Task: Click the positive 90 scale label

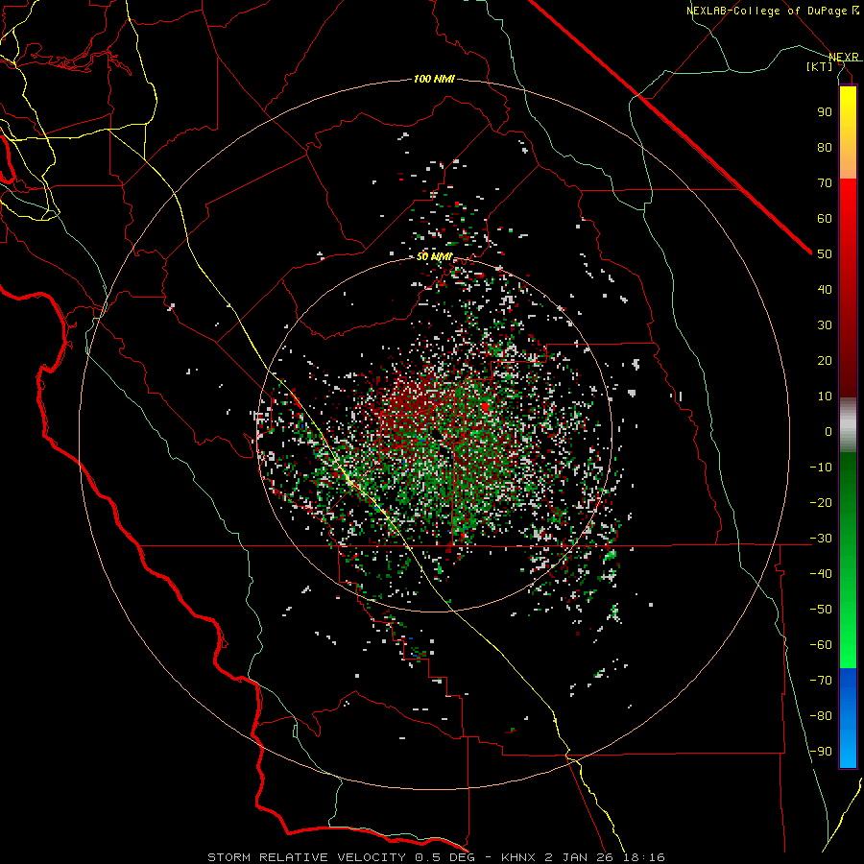Action: (x=825, y=112)
